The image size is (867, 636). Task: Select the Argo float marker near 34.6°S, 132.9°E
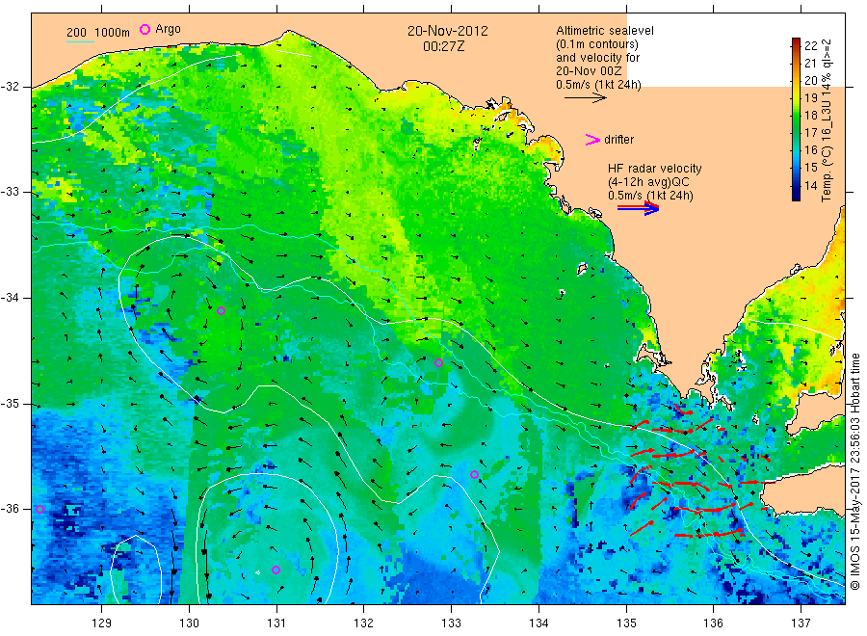(438, 362)
